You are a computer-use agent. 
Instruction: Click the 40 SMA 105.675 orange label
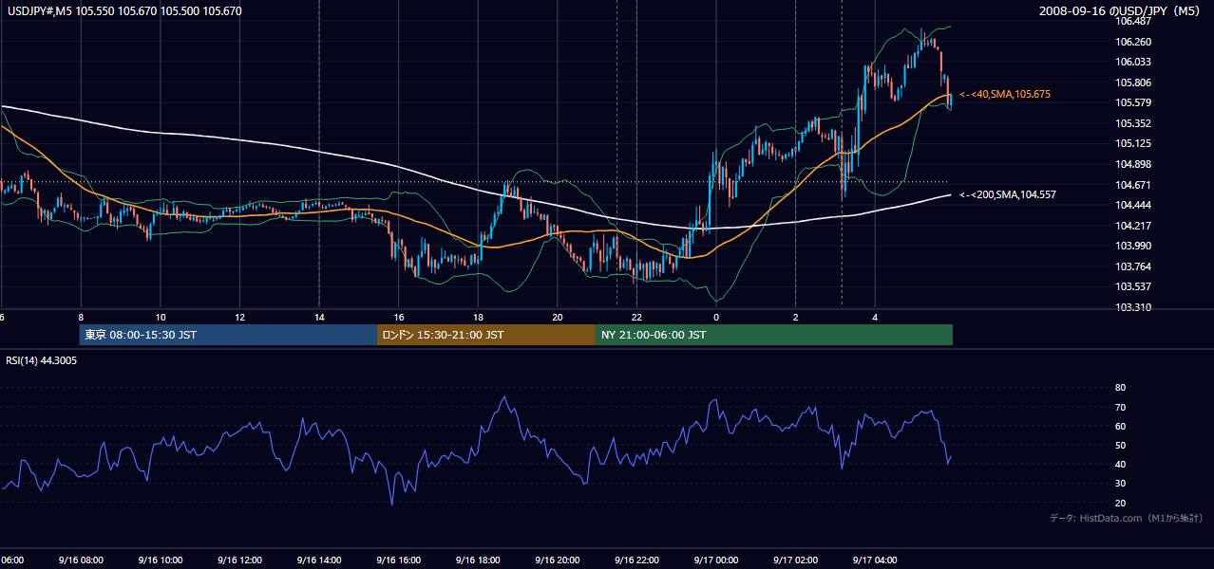1005,95
